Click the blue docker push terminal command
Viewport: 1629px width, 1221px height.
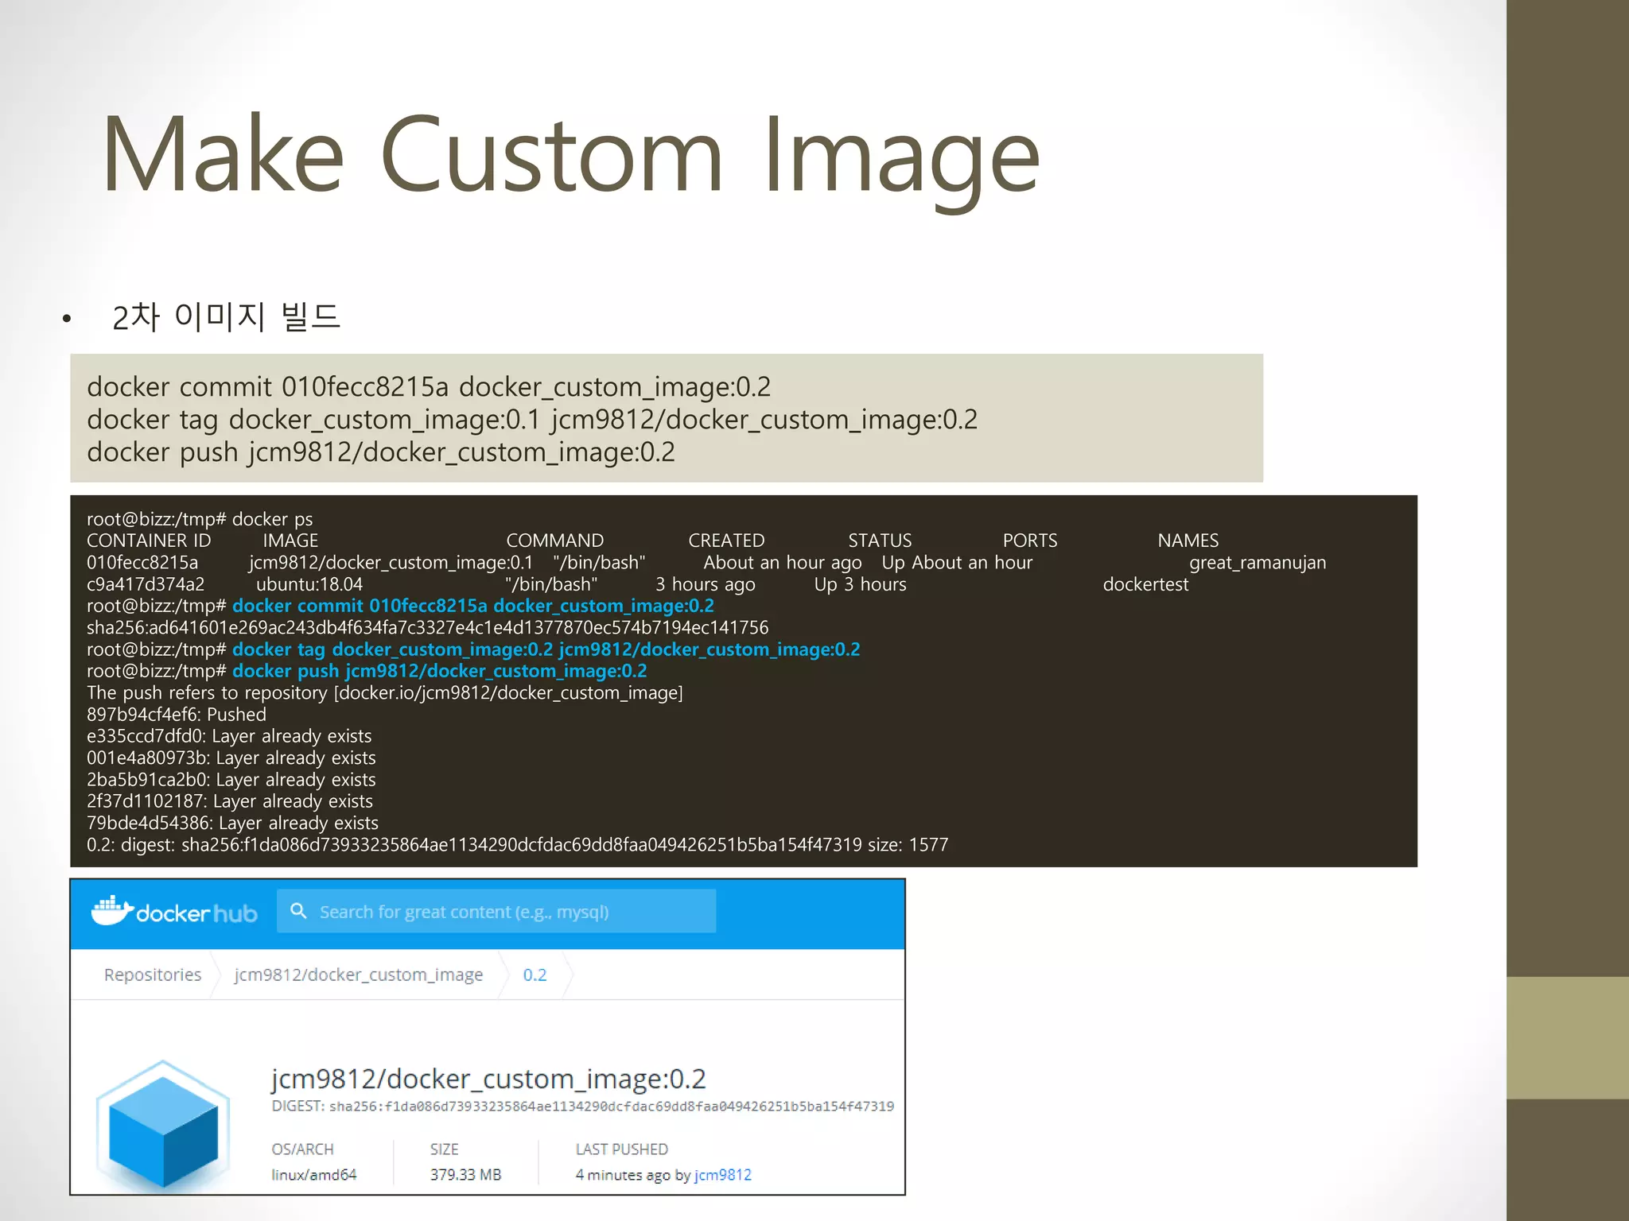click(439, 671)
